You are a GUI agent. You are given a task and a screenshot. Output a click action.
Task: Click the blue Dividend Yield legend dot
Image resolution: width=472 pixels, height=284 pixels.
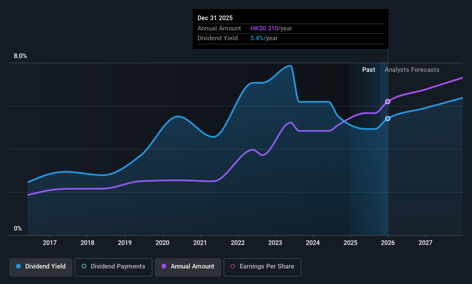18,266
